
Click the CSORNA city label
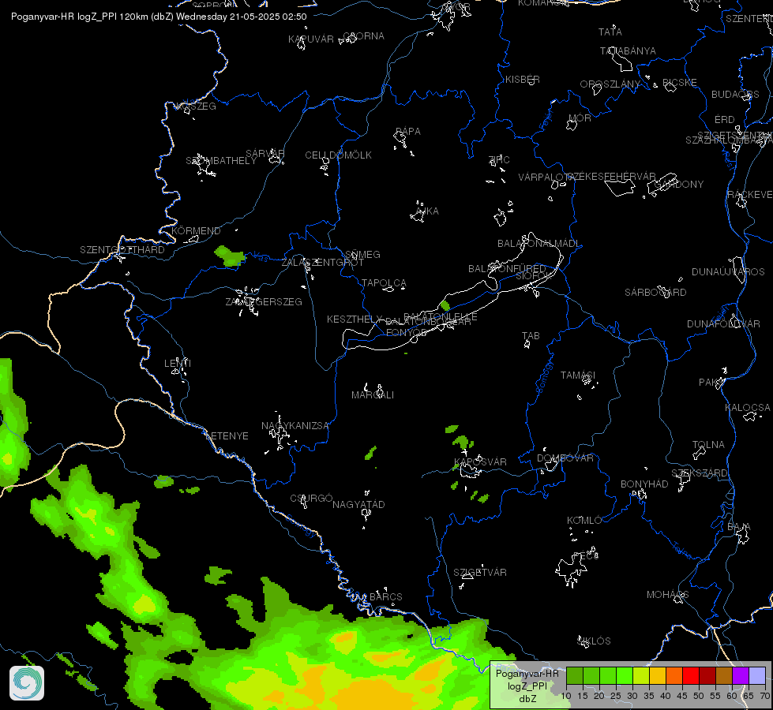point(363,36)
